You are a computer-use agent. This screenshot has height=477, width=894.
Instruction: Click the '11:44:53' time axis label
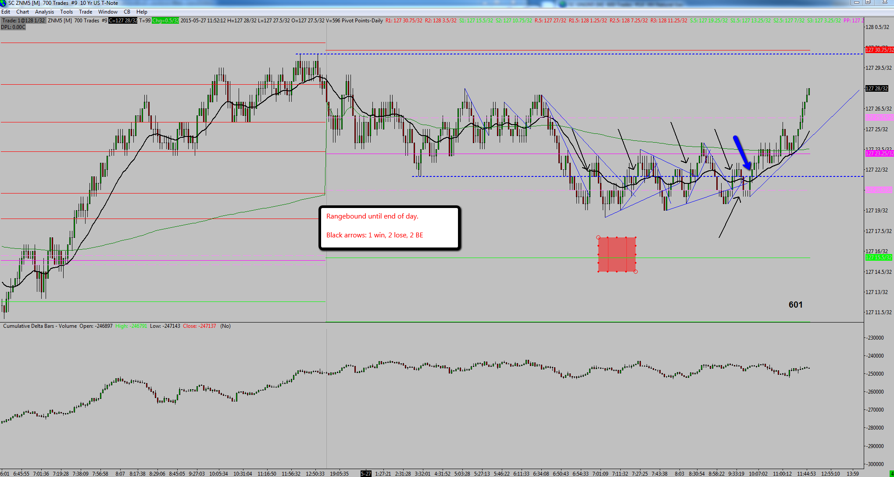click(806, 474)
